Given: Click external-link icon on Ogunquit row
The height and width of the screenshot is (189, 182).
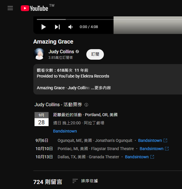Looking at the screenshot, I should [165, 140].
